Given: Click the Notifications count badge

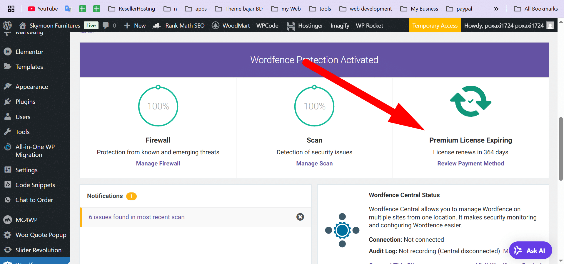Looking at the screenshot, I should [131, 196].
